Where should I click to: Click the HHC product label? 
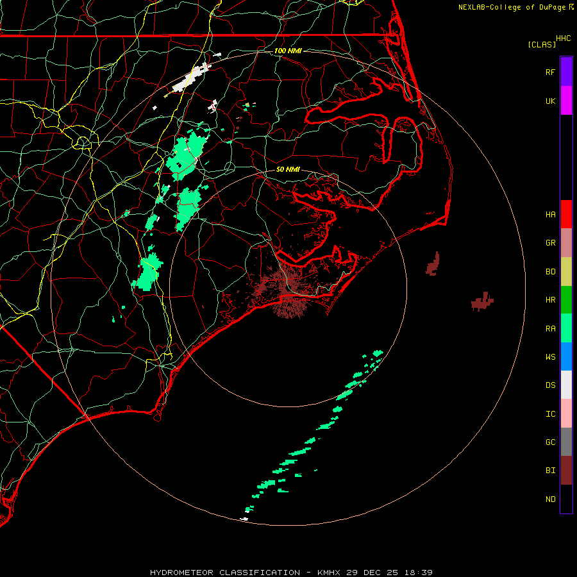pyautogui.click(x=563, y=38)
